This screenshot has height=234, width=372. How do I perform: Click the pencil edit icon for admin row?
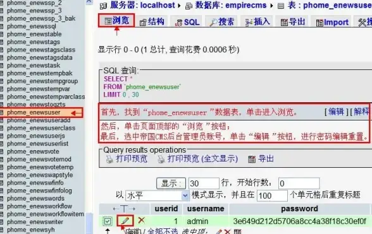[125, 221]
